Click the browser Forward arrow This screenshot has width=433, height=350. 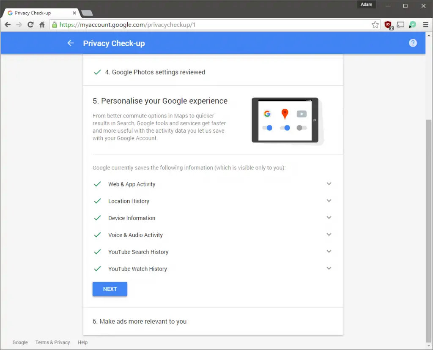tap(19, 25)
